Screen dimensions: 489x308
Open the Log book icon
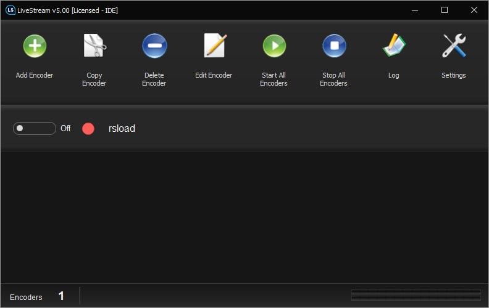coord(394,46)
